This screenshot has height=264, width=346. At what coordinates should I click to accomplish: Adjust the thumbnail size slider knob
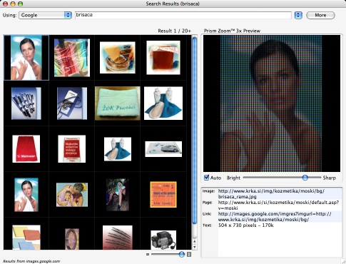pyautogui.click(x=181, y=254)
